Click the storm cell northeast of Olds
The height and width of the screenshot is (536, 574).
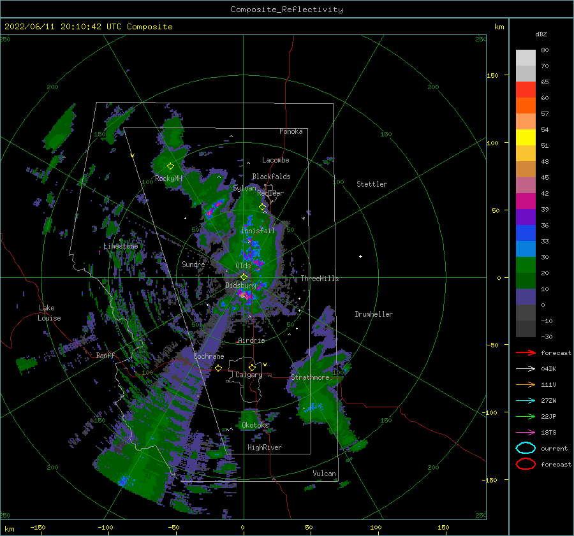pos(258,262)
